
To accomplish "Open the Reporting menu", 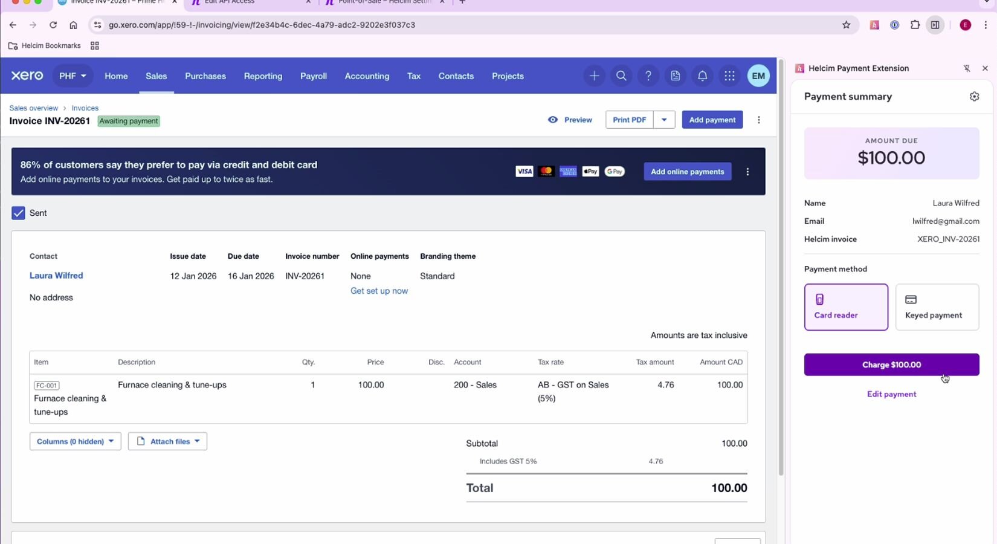I will click(x=263, y=76).
